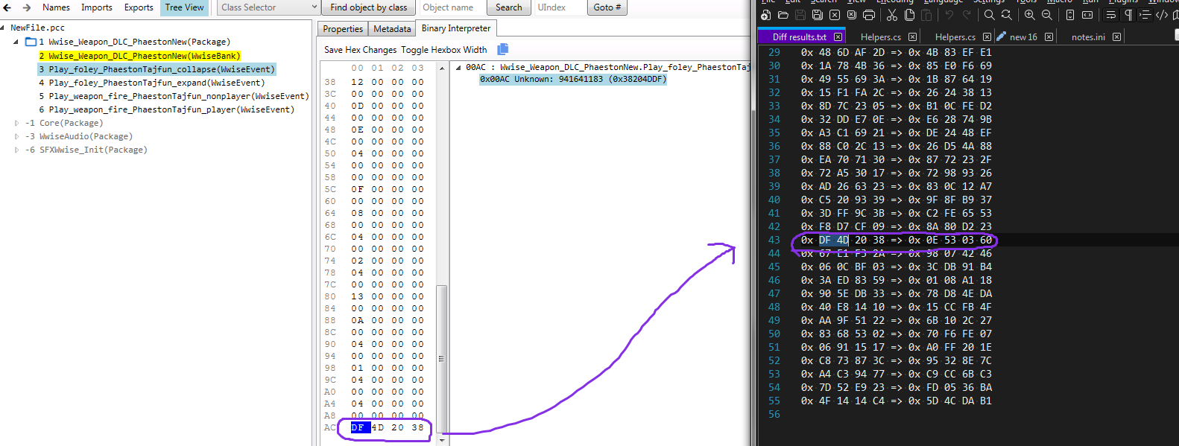Screen dimensions: 1179x446
Task: Open the Exports view
Action: [139, 7]
